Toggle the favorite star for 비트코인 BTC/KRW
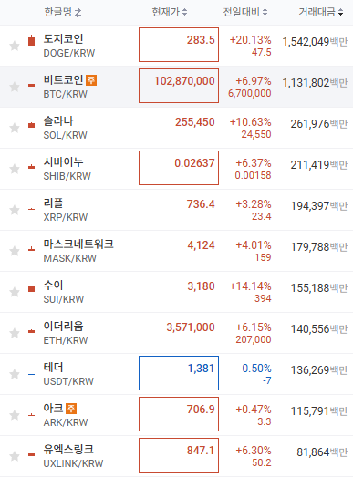 (15, 87)
